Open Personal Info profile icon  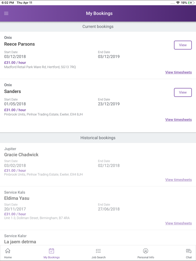click(146, 251)
